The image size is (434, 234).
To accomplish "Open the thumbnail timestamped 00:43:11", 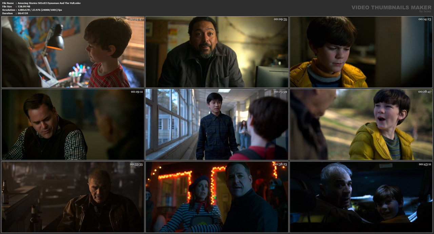I will [x=361, y=197].
